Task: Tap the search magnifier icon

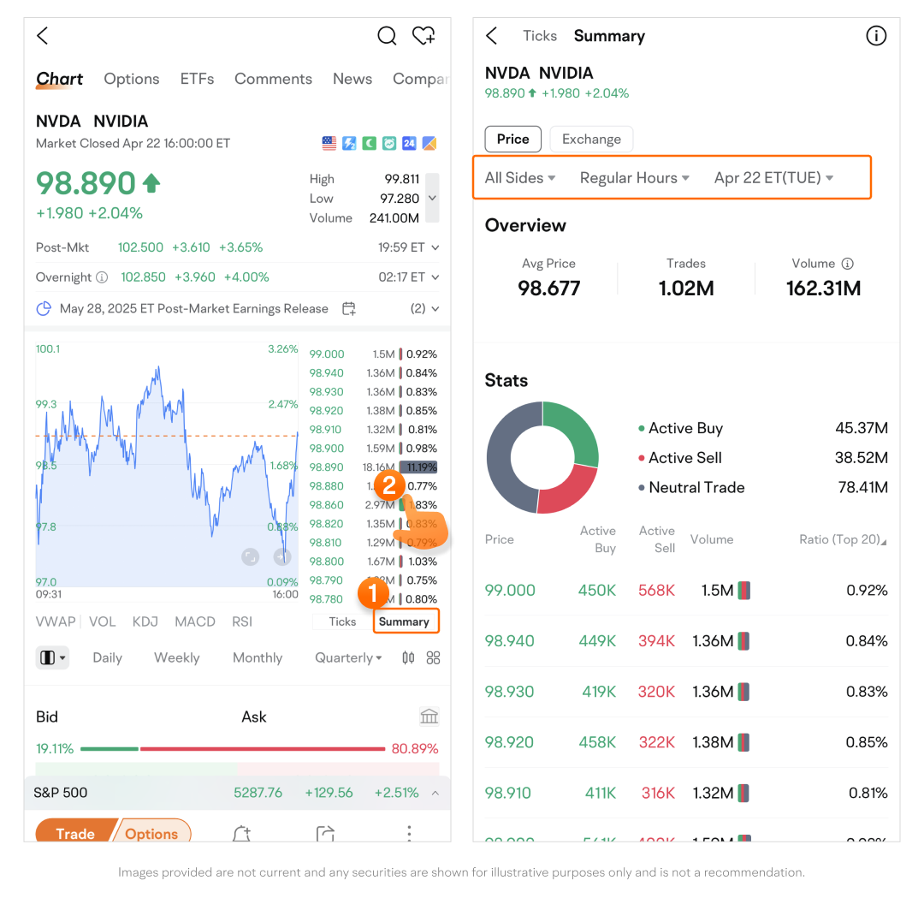Action: [x=387, y=36]
